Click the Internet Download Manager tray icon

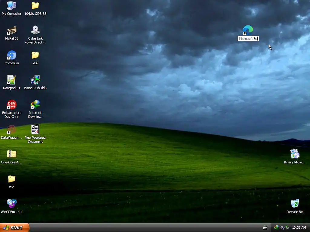tap(276, 227)
